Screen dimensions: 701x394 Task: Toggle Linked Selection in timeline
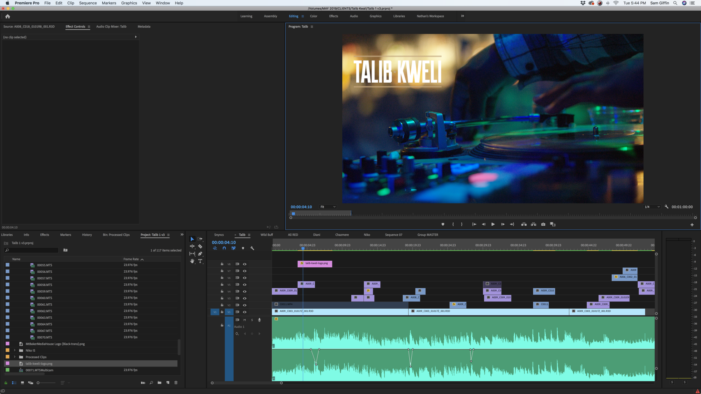click(x=233, y=248)
